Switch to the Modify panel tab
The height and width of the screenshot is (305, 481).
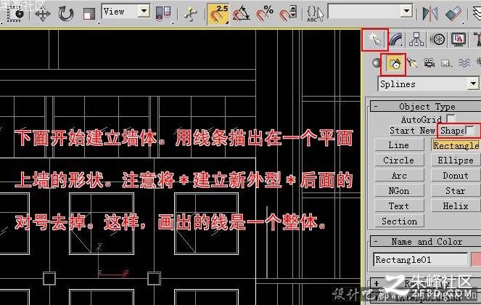tap(396, 40)
